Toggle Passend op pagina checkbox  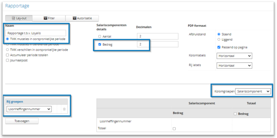click(219, 47)
